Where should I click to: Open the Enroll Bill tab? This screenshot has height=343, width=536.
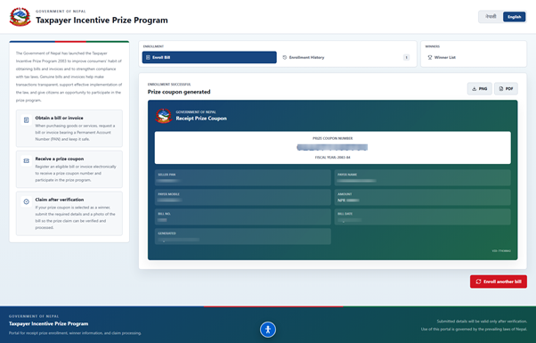[x=209, y=57]
